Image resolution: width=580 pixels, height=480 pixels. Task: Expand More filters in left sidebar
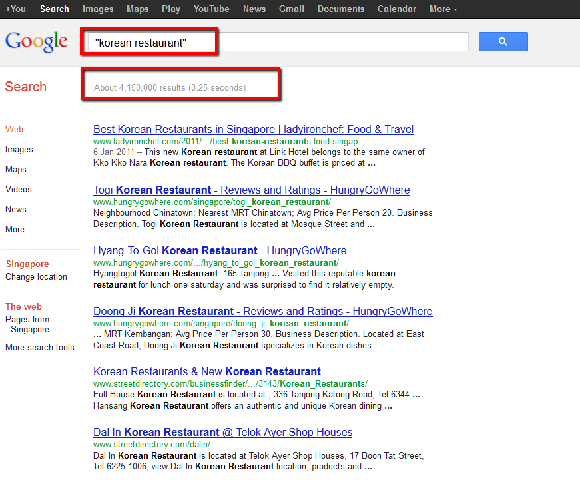15,229
